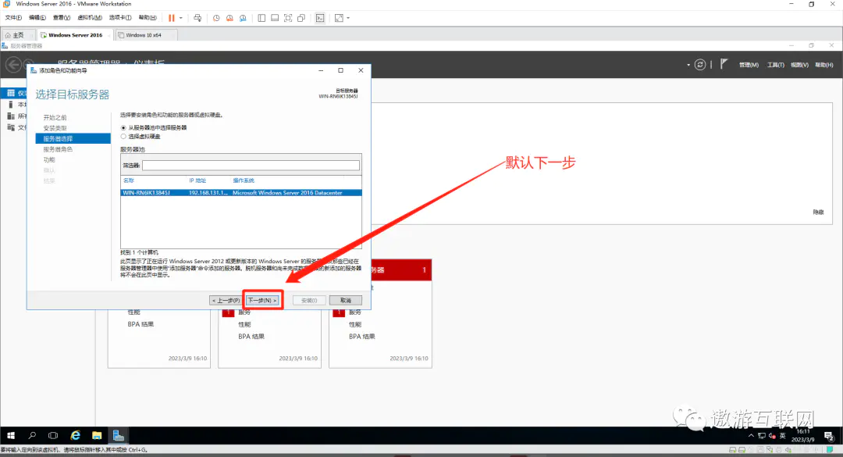Open the Windows Start button

(11, 435)
